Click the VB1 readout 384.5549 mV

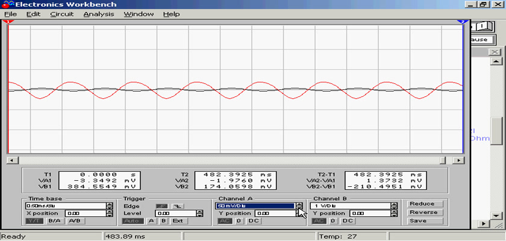tap(99, 187)
